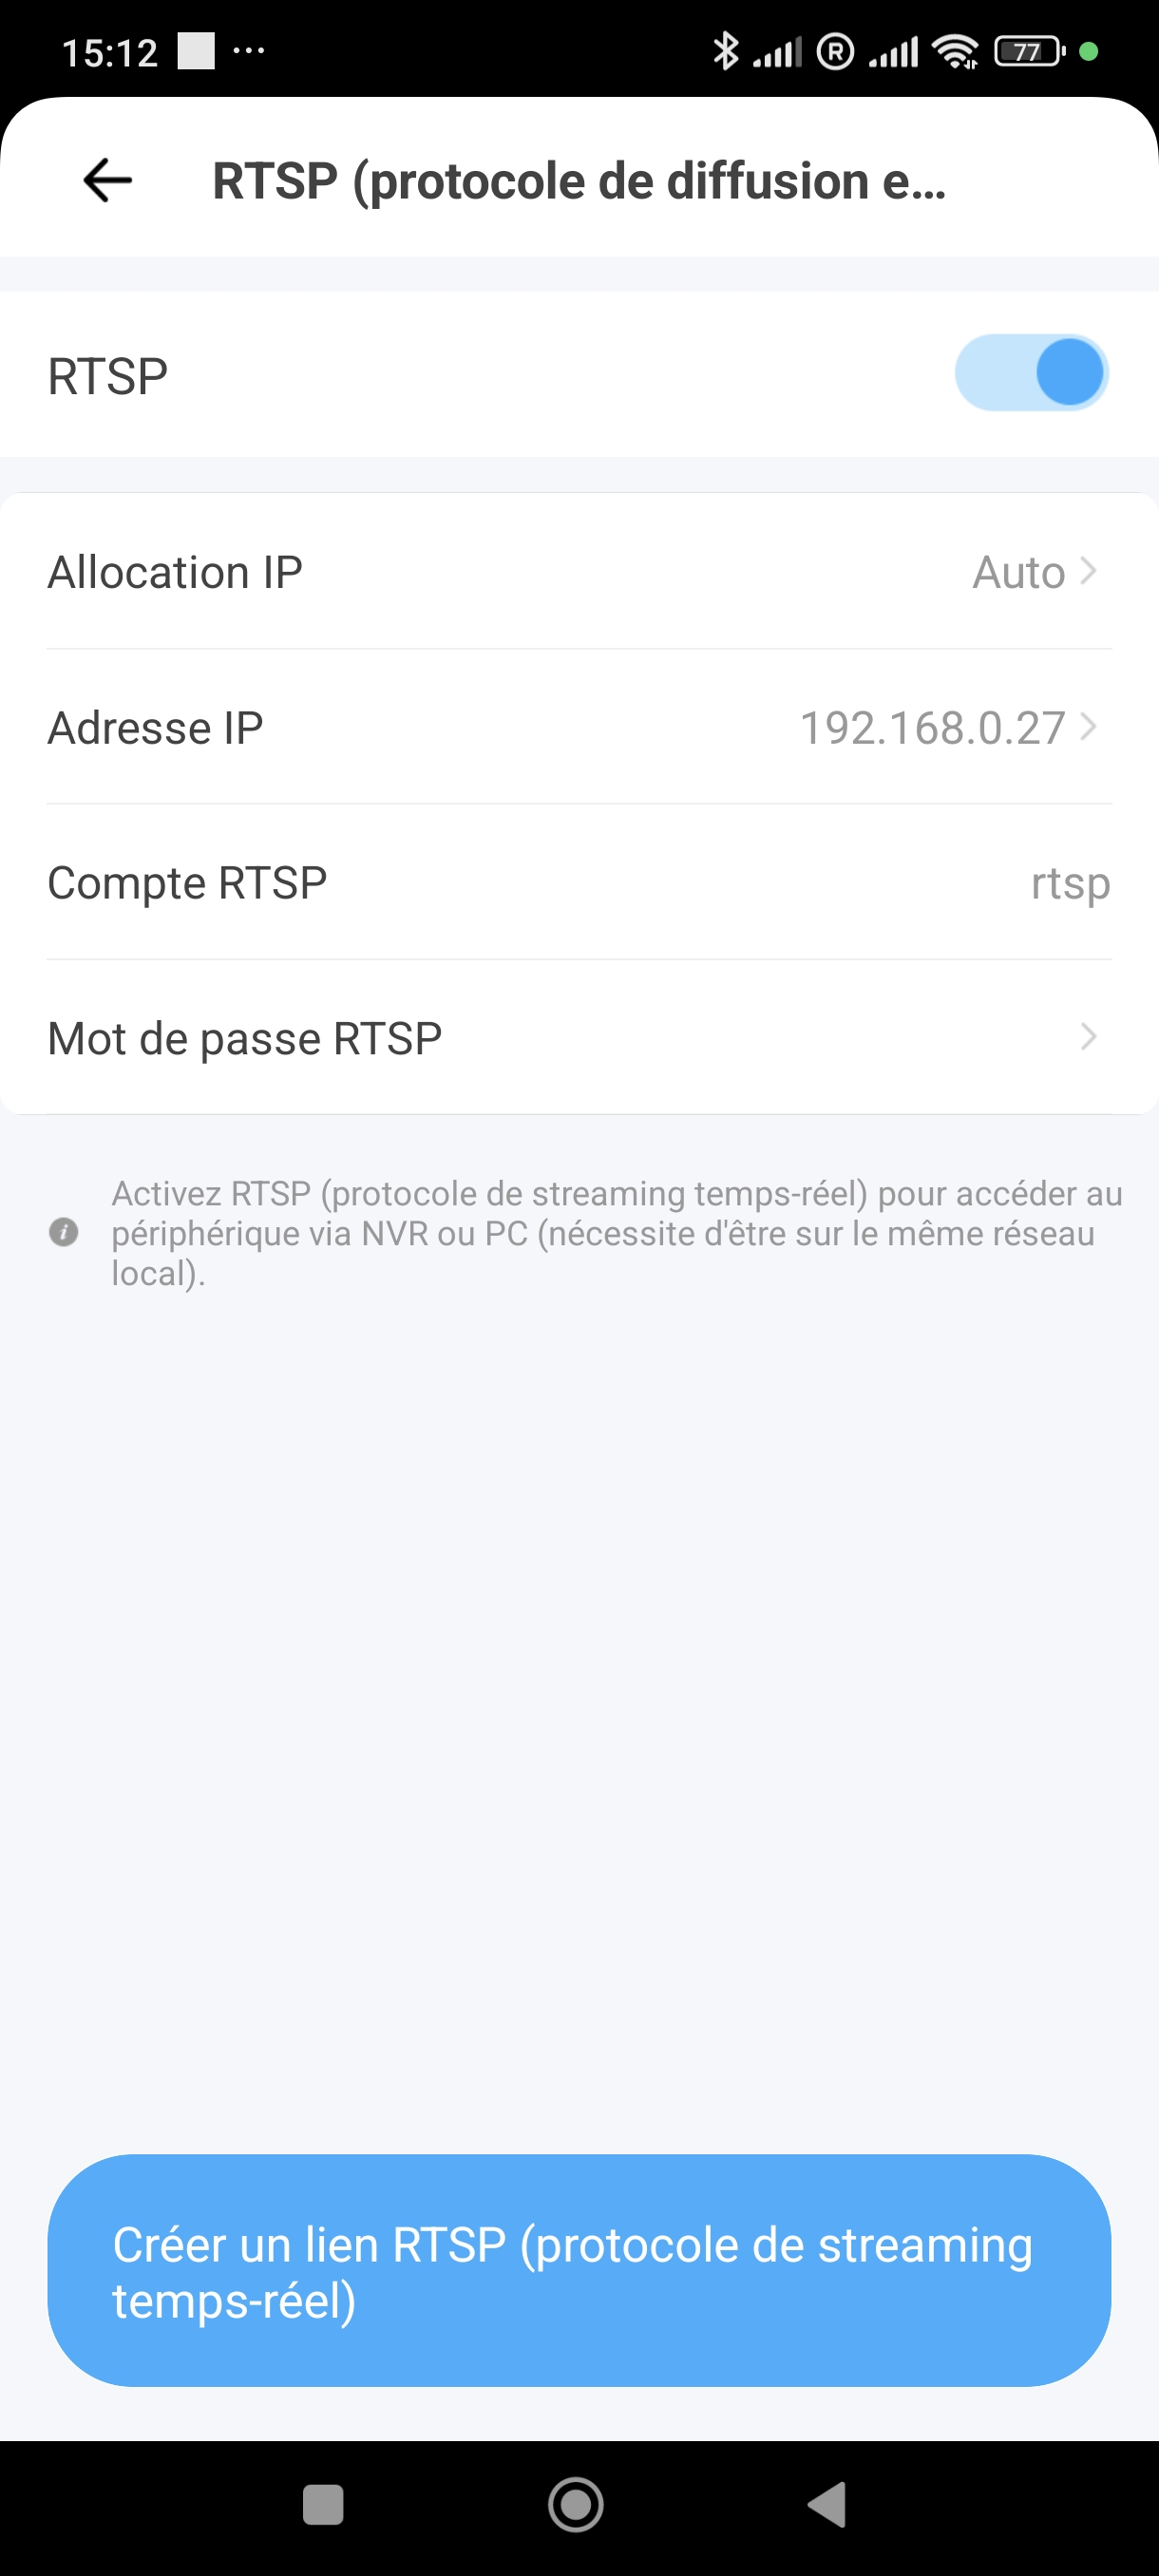Tap the Bluetooth status bar icon

pos(725,51)
